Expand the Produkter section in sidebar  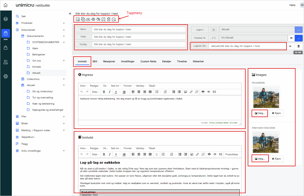64,23
